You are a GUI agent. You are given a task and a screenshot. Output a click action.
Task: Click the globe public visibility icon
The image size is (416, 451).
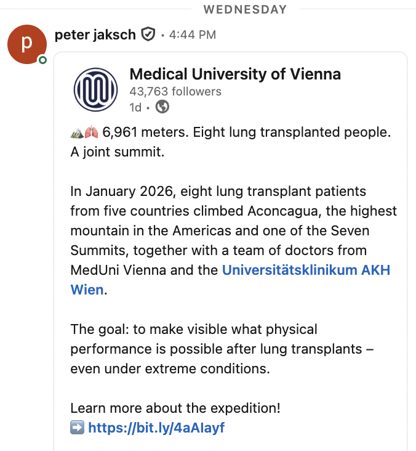click(x=162, y=107)
